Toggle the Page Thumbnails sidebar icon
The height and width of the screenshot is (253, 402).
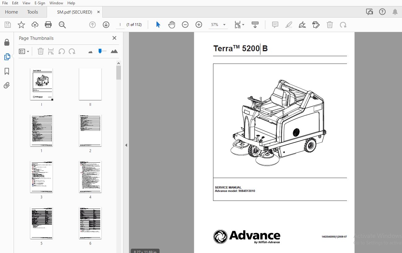(x=7, y=57)
